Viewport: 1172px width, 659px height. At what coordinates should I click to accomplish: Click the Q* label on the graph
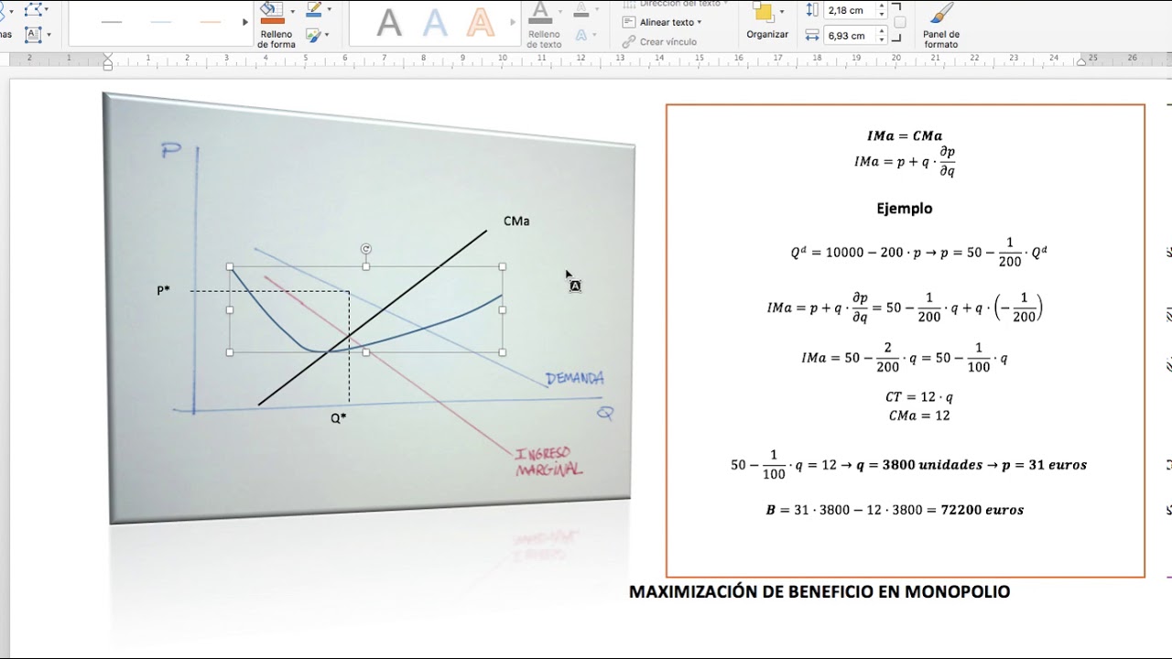(x=339, y=418)
